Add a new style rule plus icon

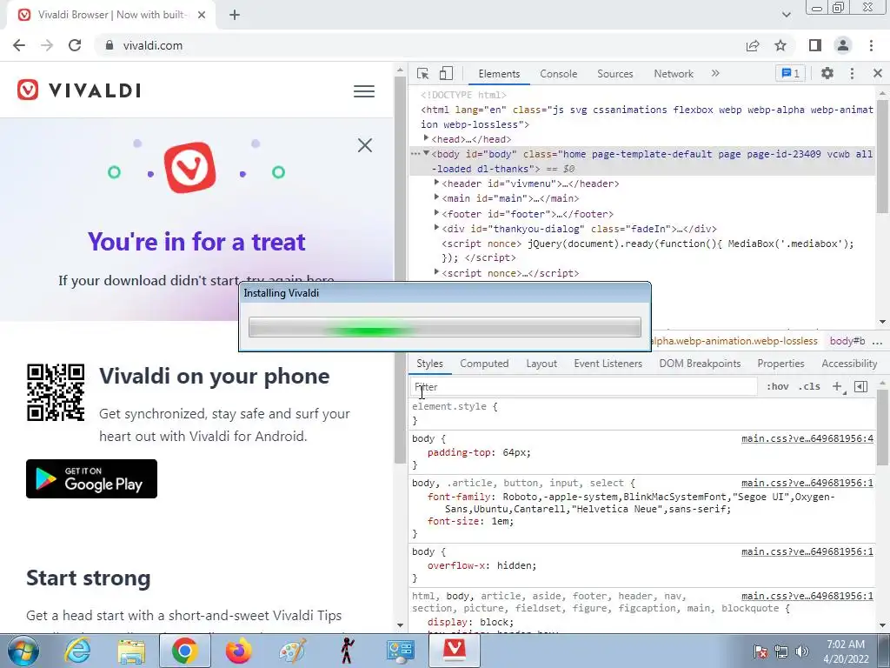tap(837, 387)
